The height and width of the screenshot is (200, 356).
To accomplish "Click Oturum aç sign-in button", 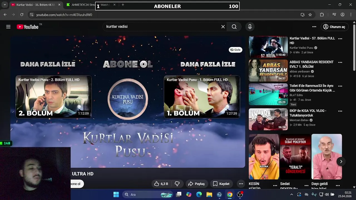I will [334, 27].
